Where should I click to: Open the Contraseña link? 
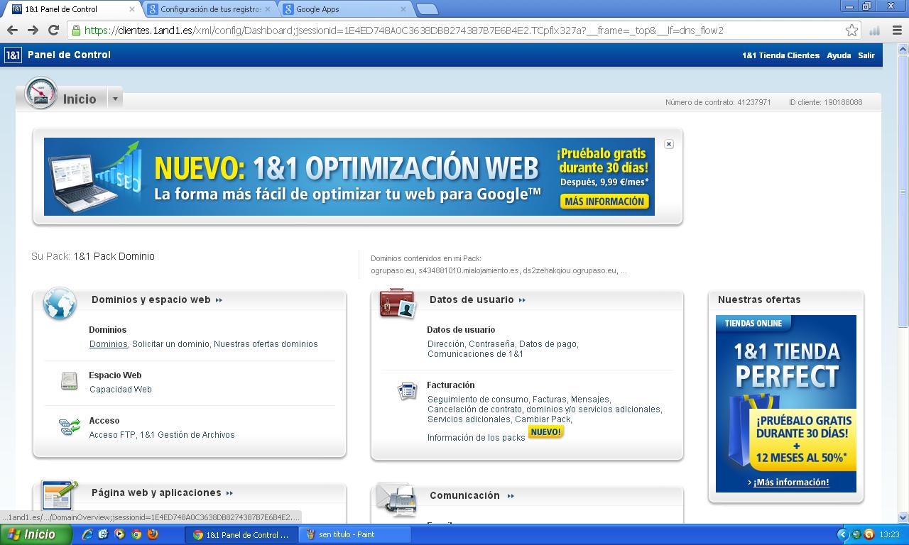[x=491, y=344]
